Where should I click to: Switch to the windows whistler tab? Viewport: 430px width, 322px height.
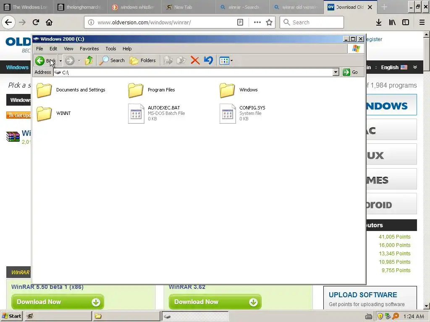click(134, 7)
